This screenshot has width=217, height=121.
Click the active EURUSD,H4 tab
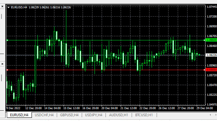click(x=19, y=115)
